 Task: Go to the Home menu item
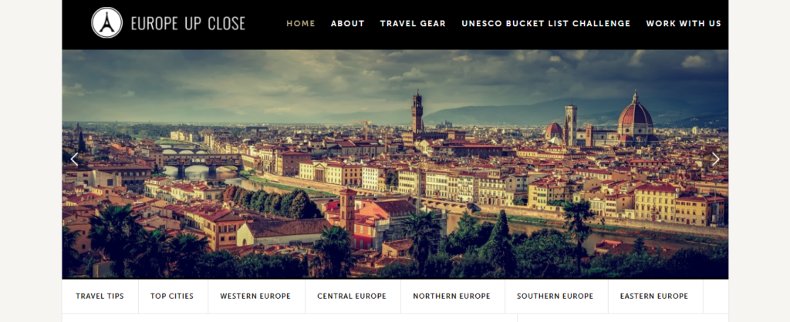point(301,23)
